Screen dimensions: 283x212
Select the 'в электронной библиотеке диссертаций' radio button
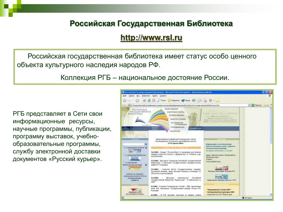tap(124, 162)
